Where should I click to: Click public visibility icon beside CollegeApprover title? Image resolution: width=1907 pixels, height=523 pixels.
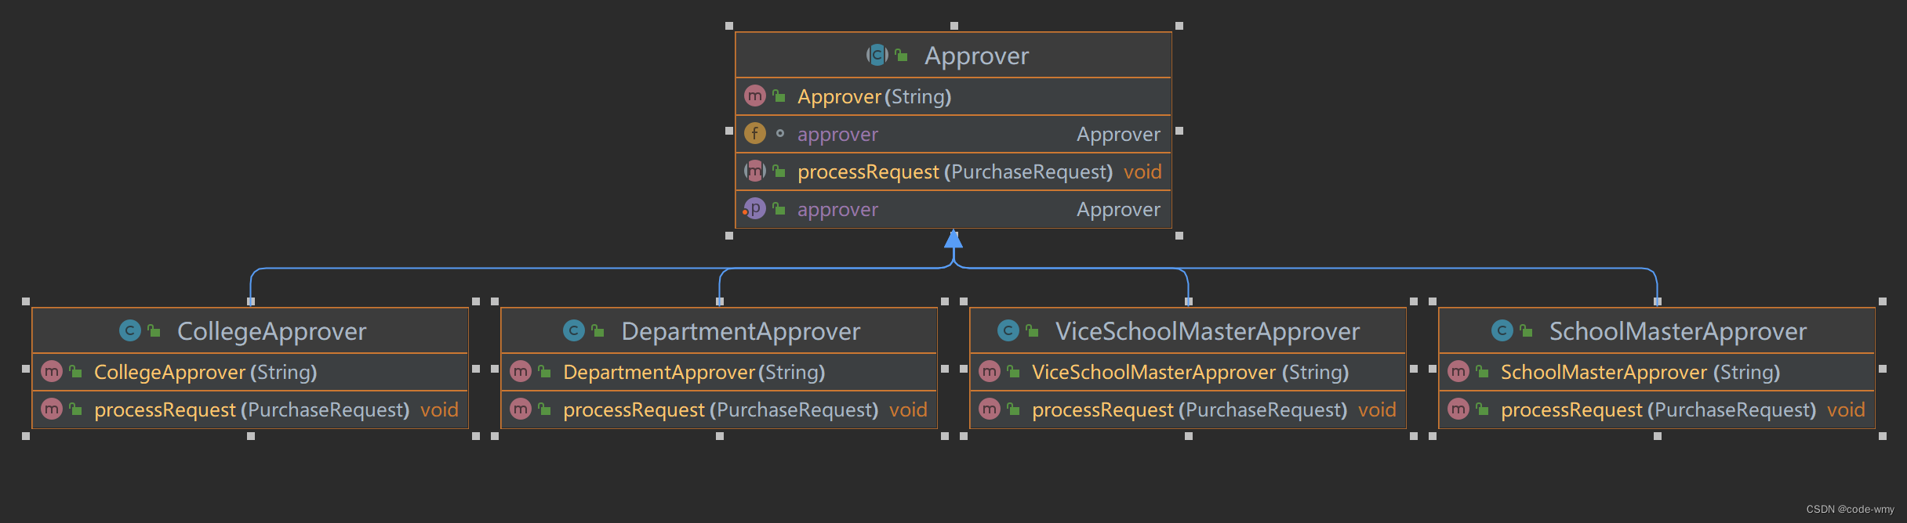tap(154, 330)
